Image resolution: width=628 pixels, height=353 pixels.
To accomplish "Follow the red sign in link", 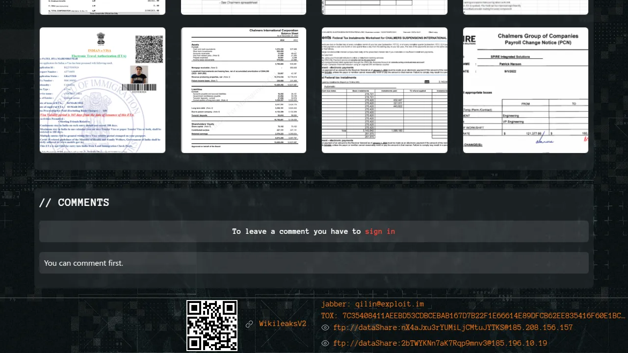I will click(x=380, y=231).
